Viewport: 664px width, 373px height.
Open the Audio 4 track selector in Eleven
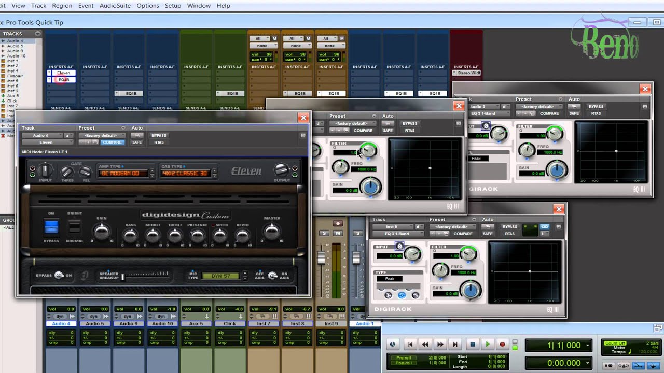(42, 135)
